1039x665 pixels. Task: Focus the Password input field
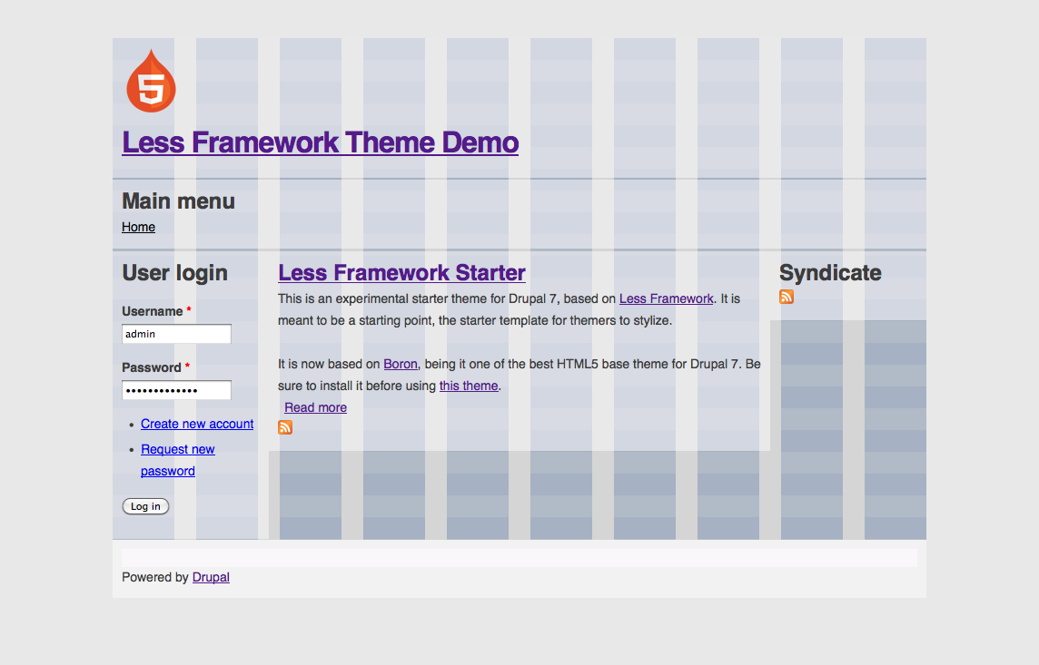176,390
